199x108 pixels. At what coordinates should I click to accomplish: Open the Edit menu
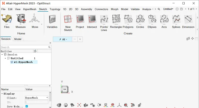click(x=10, y=9)
